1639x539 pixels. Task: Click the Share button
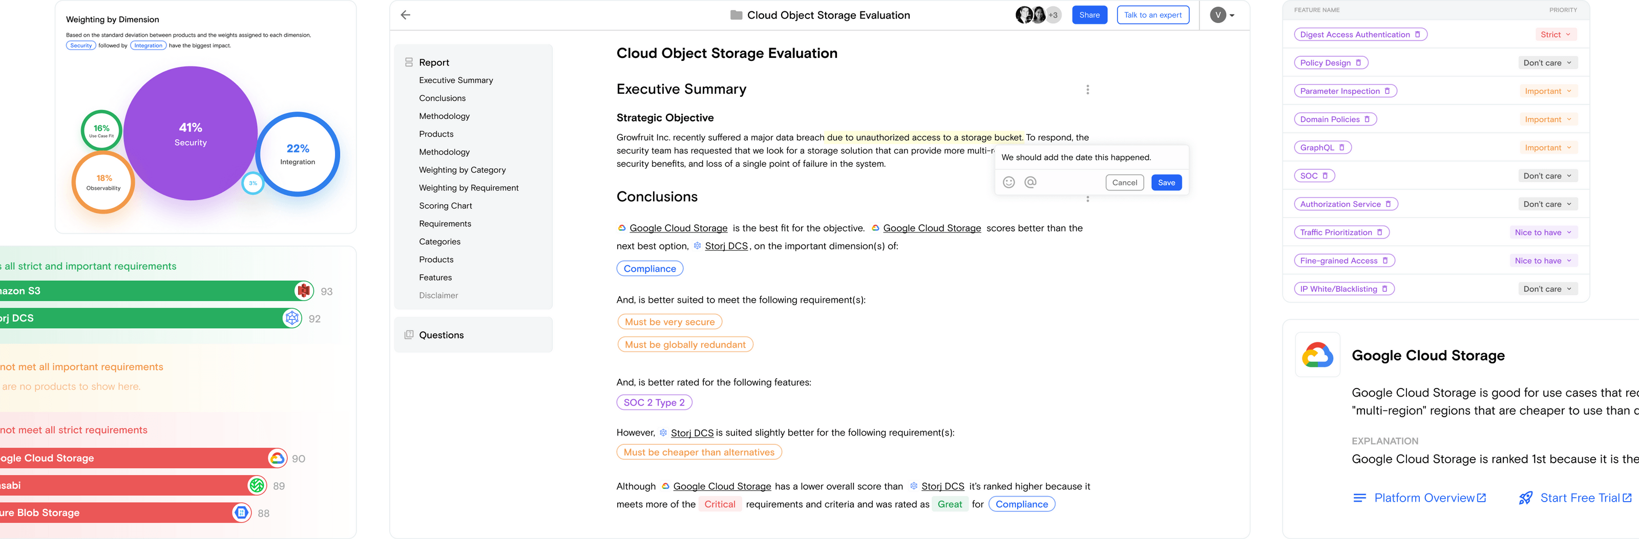point(1089,15)
